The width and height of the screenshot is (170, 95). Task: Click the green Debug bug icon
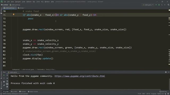tap(159, 5)
